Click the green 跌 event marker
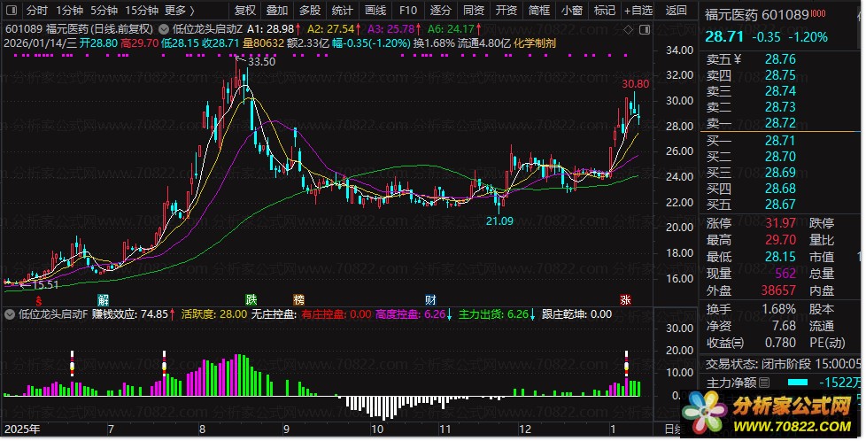The height and width of the screenshot is (441, 866). [x=251, y=300]
